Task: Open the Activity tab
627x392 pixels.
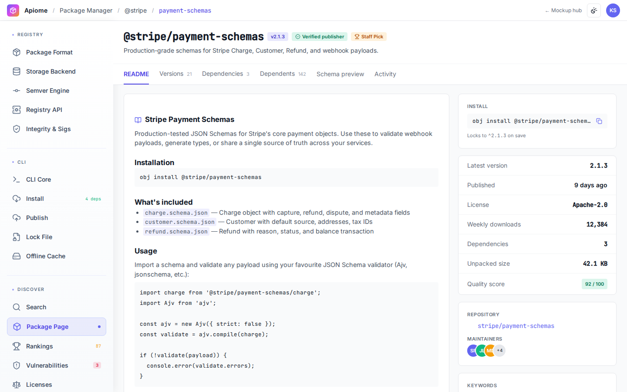Action: coord(385,74)
